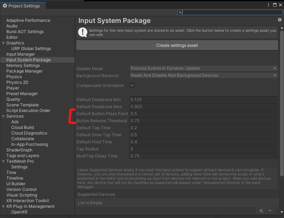The image size is (284, 218).
Task: Select Physics 2D category
Action: pyautogui.click(x=17, y=82)
